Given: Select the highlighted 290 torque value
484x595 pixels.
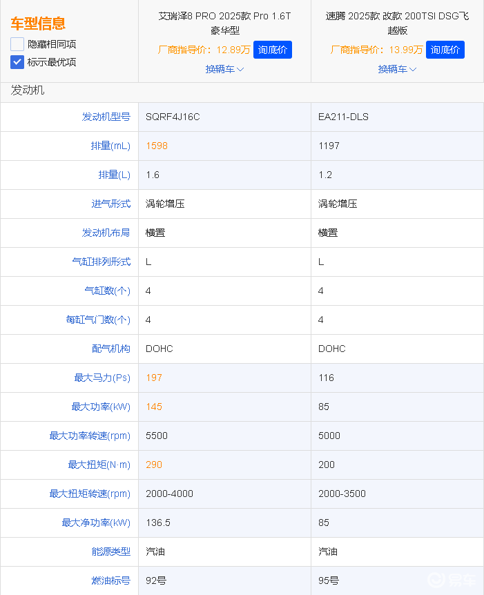Looking at the screenshot, I should (x=154, y=465).
